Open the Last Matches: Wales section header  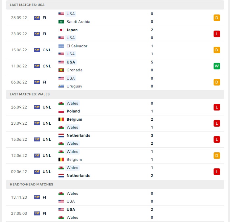tap(115, 94)
